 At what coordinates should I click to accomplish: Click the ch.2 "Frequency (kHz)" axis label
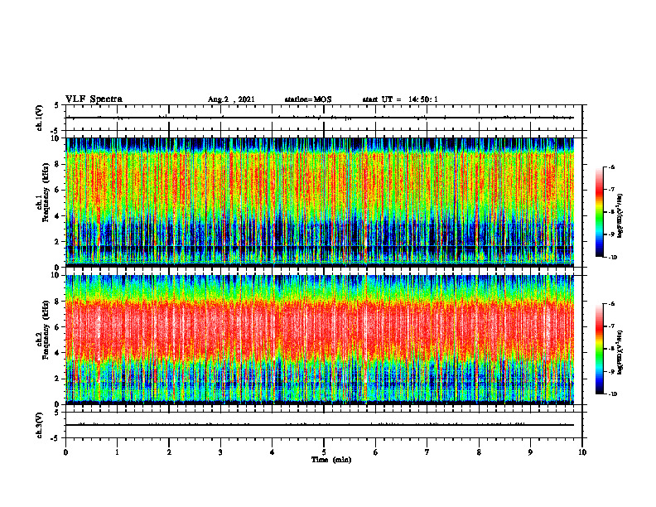pos(46,330)
